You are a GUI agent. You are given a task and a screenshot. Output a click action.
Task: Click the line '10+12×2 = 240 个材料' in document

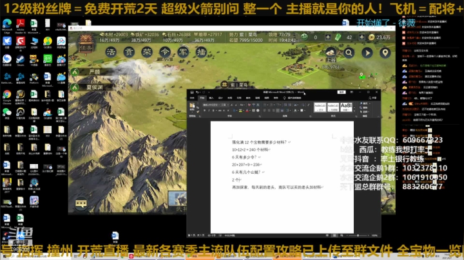[250, 150]
